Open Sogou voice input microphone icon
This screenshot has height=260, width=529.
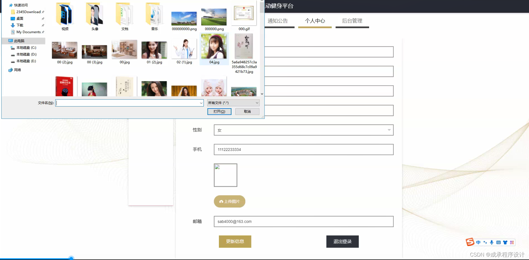click(x=492, y=242)
